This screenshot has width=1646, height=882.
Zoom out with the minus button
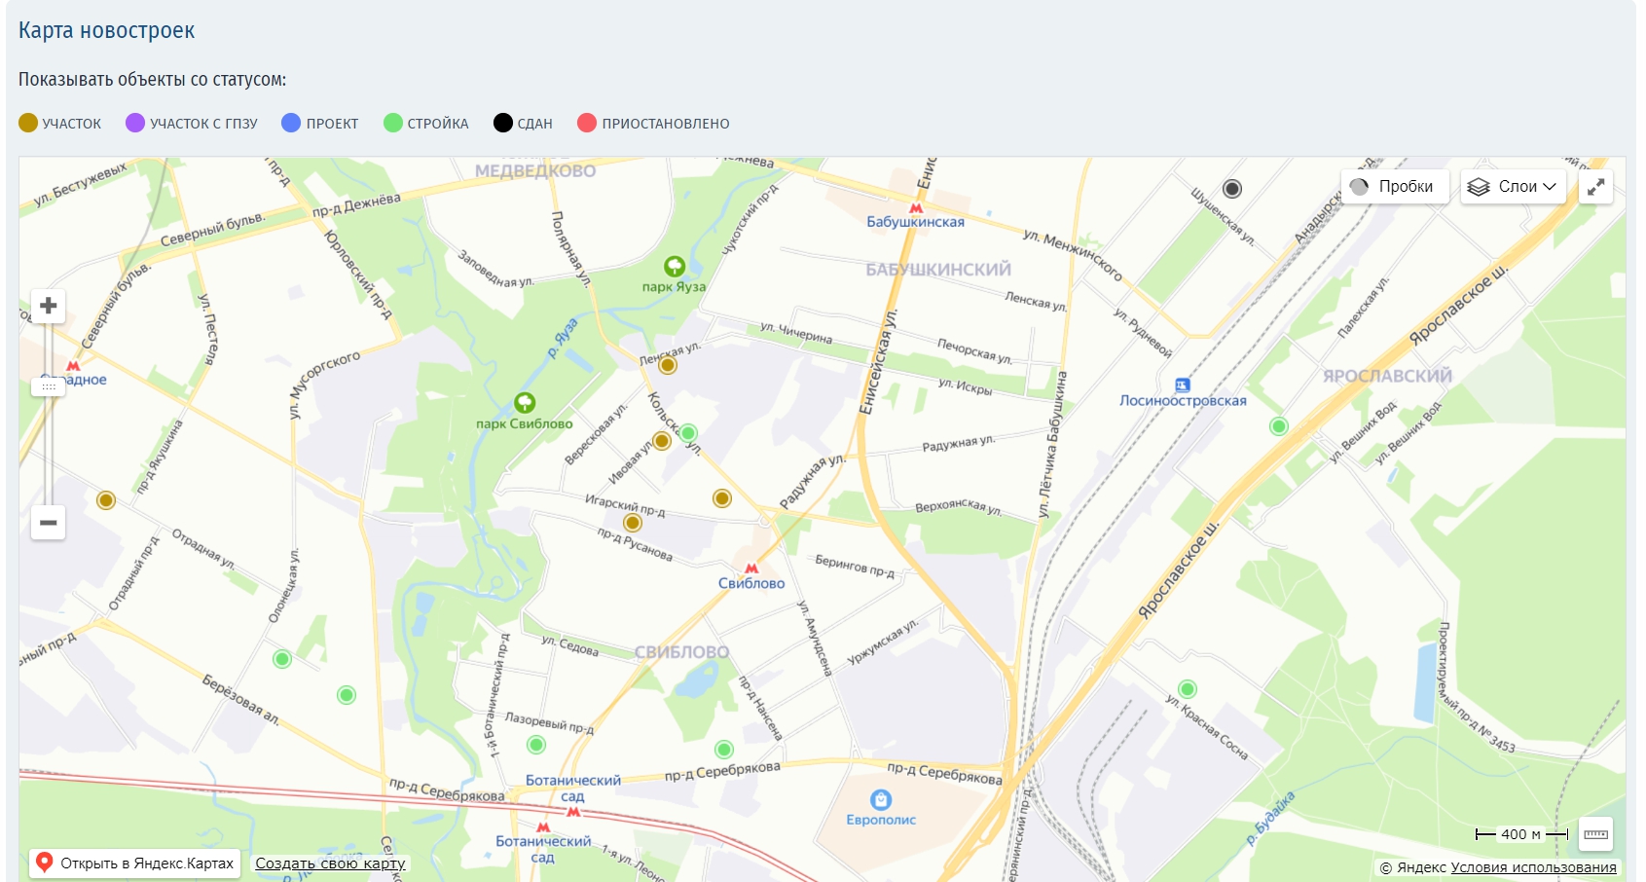coord(48,523)
